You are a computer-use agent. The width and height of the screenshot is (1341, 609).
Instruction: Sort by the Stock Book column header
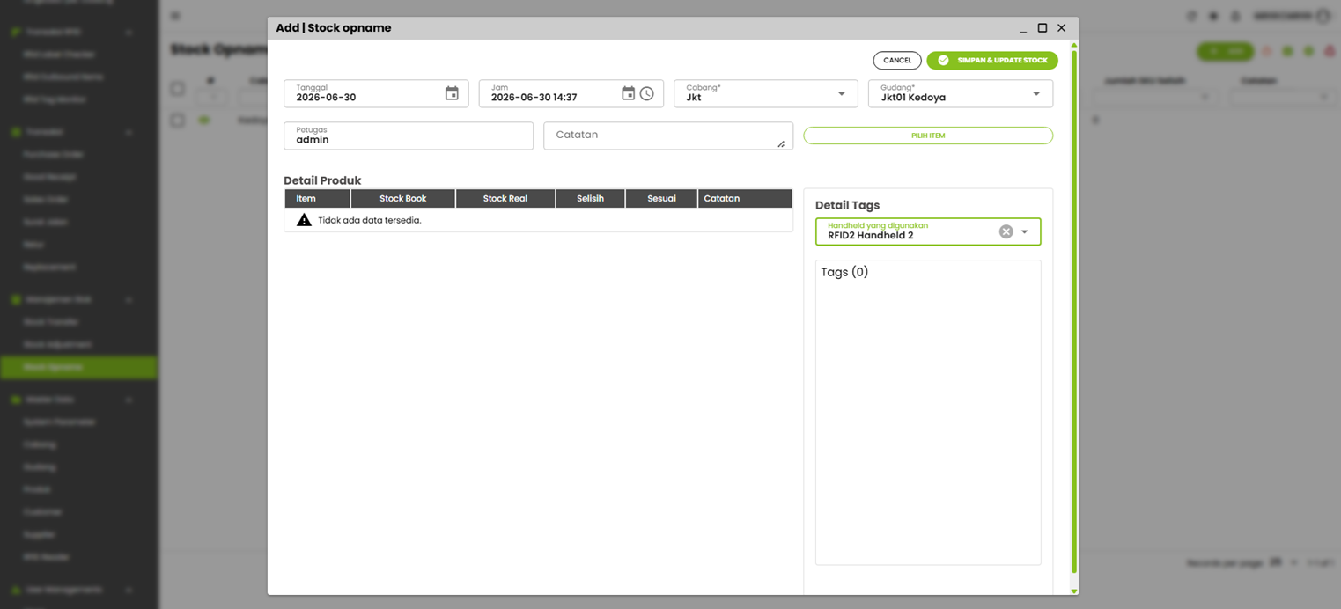pyautogui.click(x=403, y=199)
